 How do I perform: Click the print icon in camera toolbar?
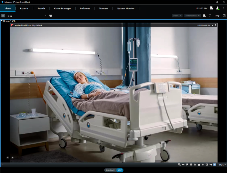pyautogui.click(x=195, y=165)
